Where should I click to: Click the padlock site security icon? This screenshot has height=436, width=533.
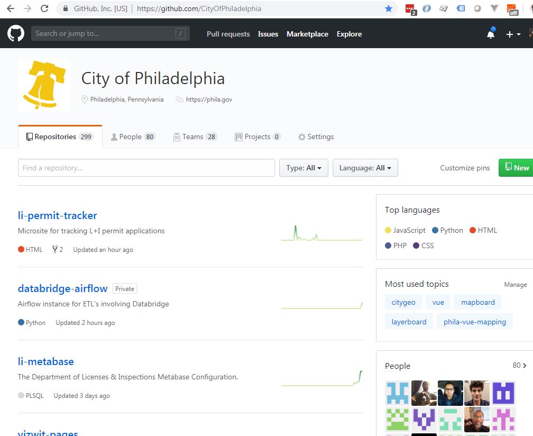point(66,8)
